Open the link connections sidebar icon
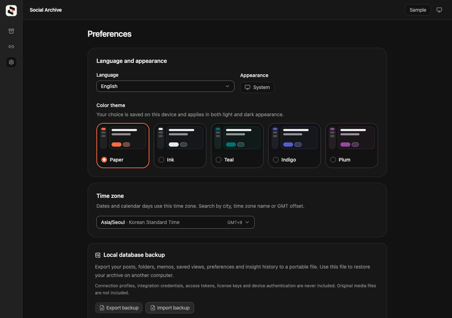The width and height of the screenshot is (452, 318). coord(11,47)
